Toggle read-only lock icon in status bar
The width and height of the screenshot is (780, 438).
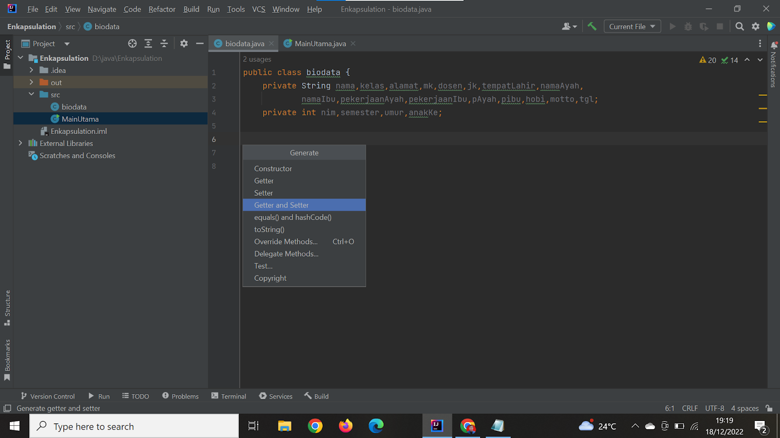[x=769, y=408]
